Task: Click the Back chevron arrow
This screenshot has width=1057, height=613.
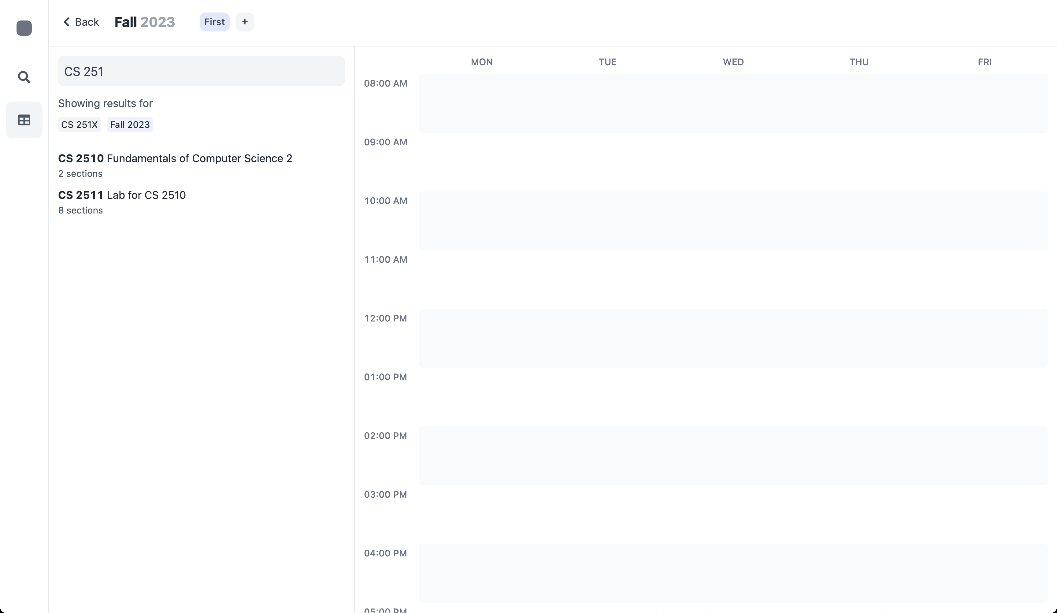Action: click(x=66, y=22)
